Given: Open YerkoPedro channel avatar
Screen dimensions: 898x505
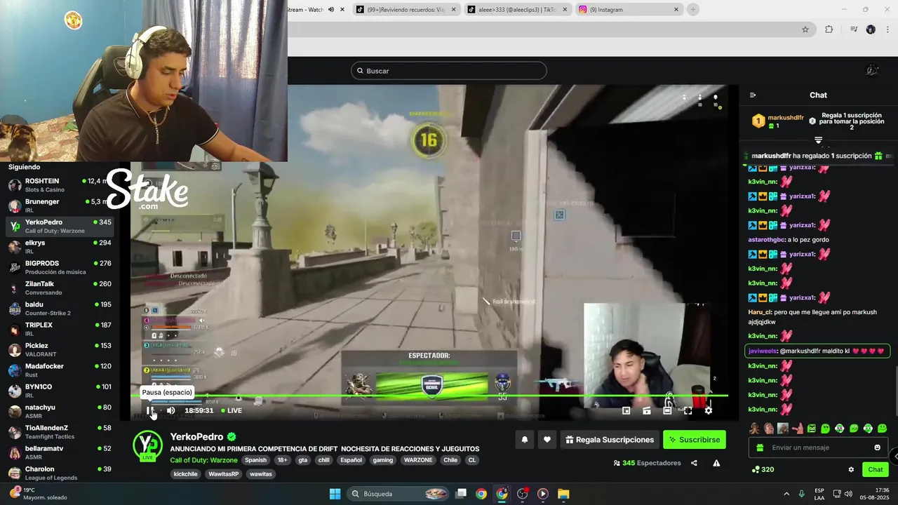Looking at the screenshot, I should click(147, 446).
